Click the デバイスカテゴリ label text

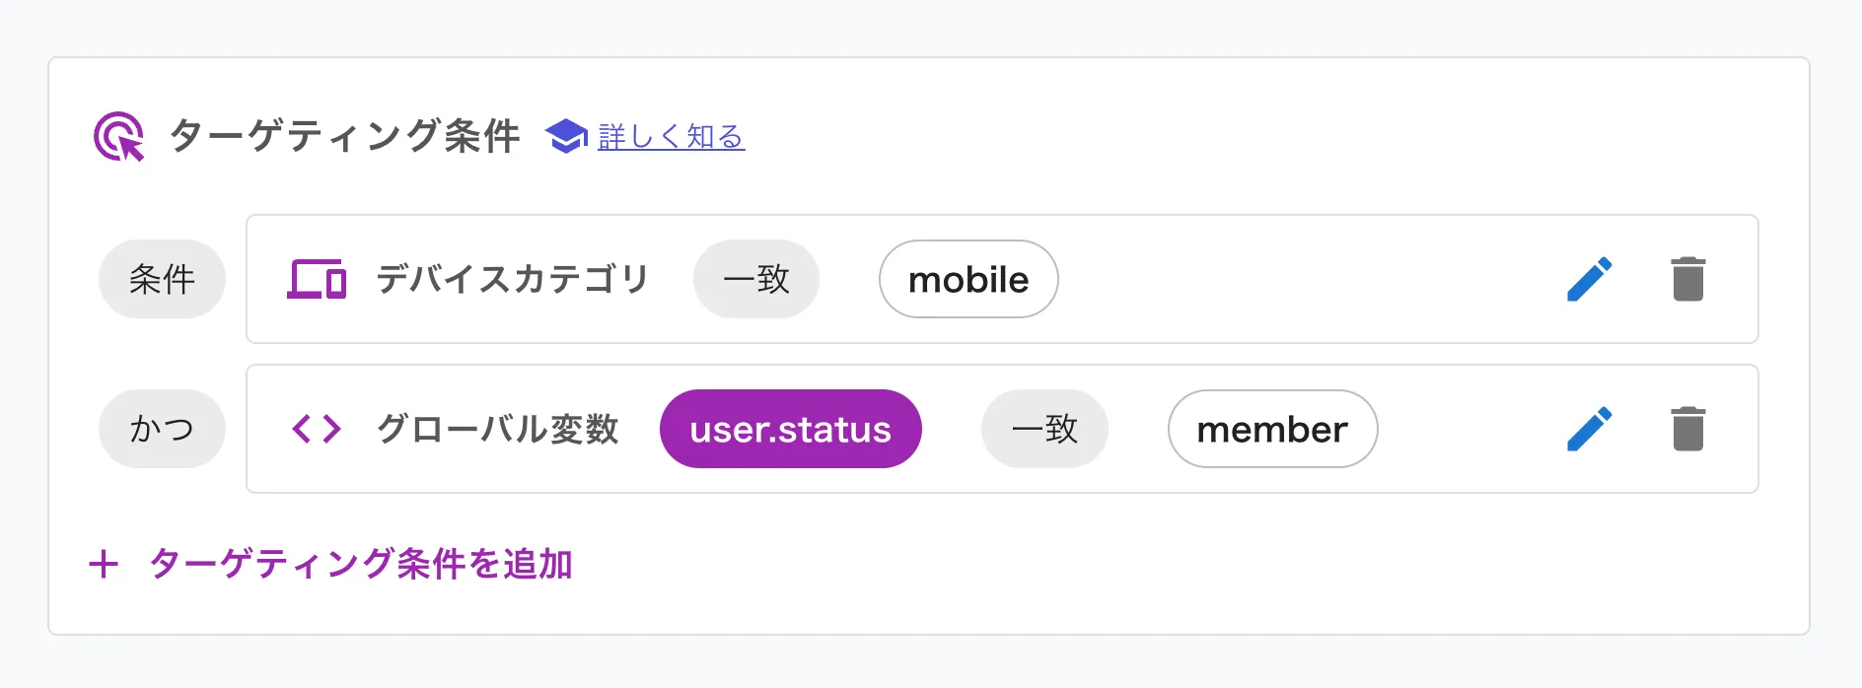pos(512,279)
